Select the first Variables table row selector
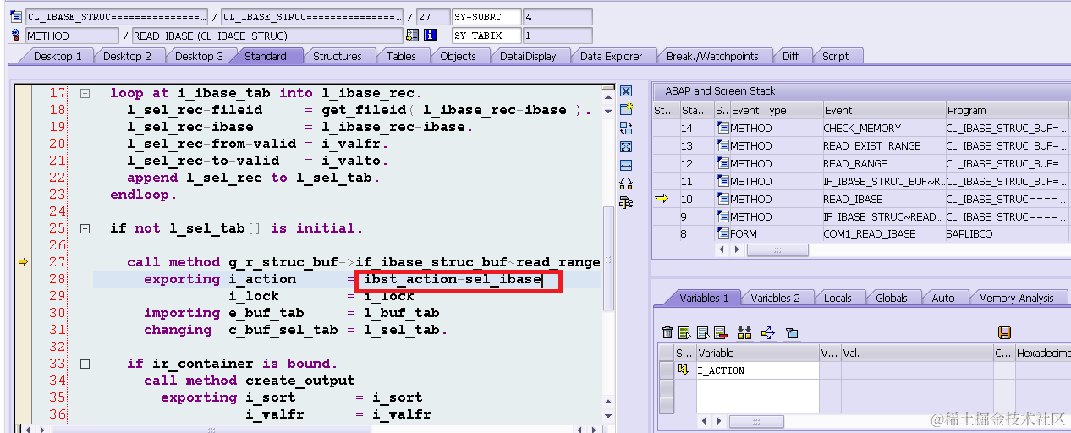The width and height of the screenshot is (1071, 433). pos(666,370)
